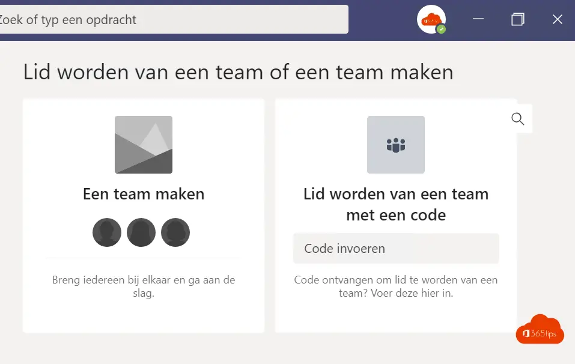Close the Teams window
The image size is (575, 364).
(558, 19)
